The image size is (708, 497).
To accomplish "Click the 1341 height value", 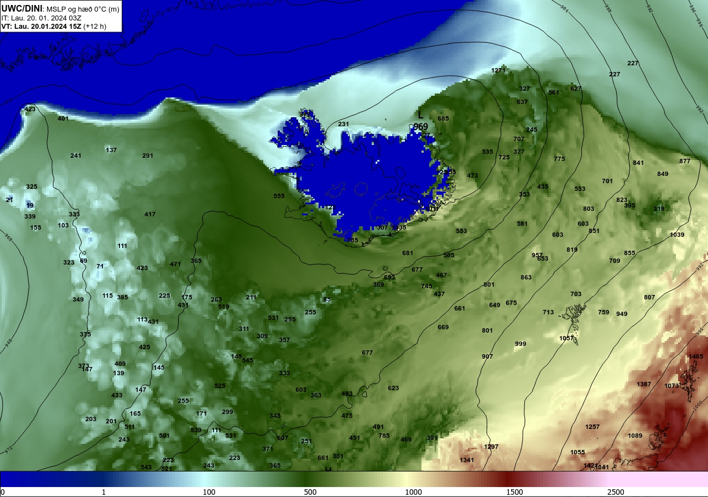I will pos(467,460).
